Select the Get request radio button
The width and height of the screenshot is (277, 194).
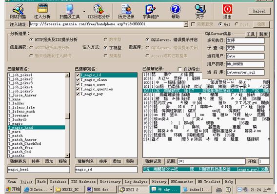pos(220,24)
